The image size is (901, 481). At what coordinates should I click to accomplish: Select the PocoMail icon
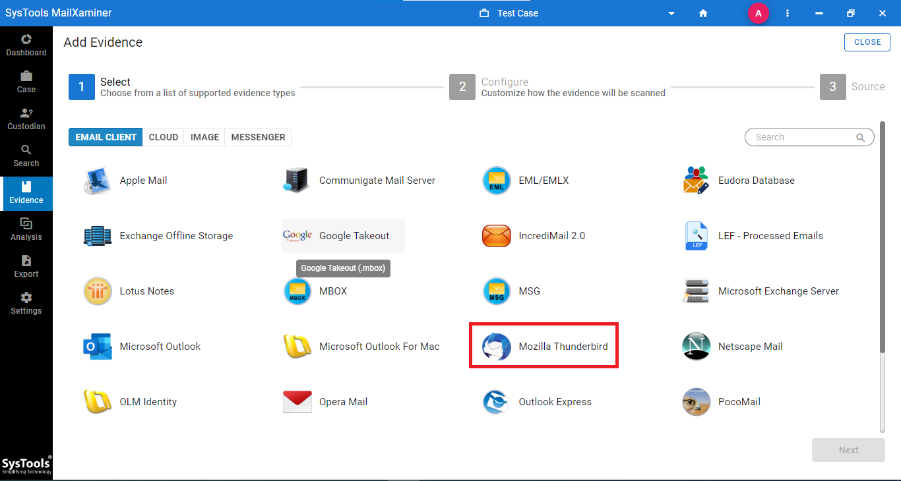click(x=696, y=402)
